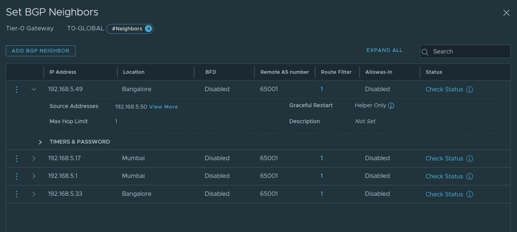Image resolution: width=517 pixels, height=232 pixels.
Task: Open actions menu for neighbor 192.168.5.49
Action: tap(17, 89)
